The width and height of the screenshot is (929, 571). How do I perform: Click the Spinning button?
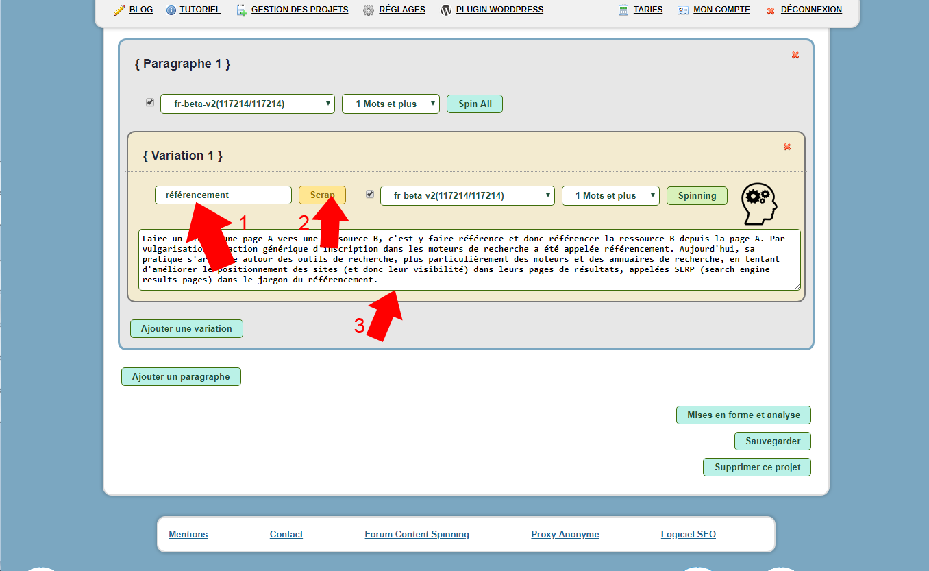tap(697, 195)
